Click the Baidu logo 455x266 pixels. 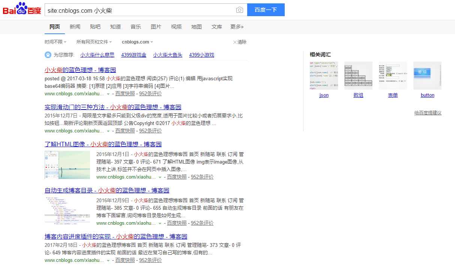tap(22, 9)
